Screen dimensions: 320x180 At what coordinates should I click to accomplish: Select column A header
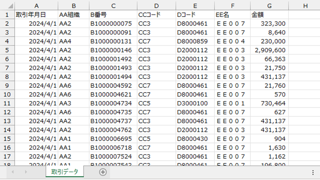(36, 6)
